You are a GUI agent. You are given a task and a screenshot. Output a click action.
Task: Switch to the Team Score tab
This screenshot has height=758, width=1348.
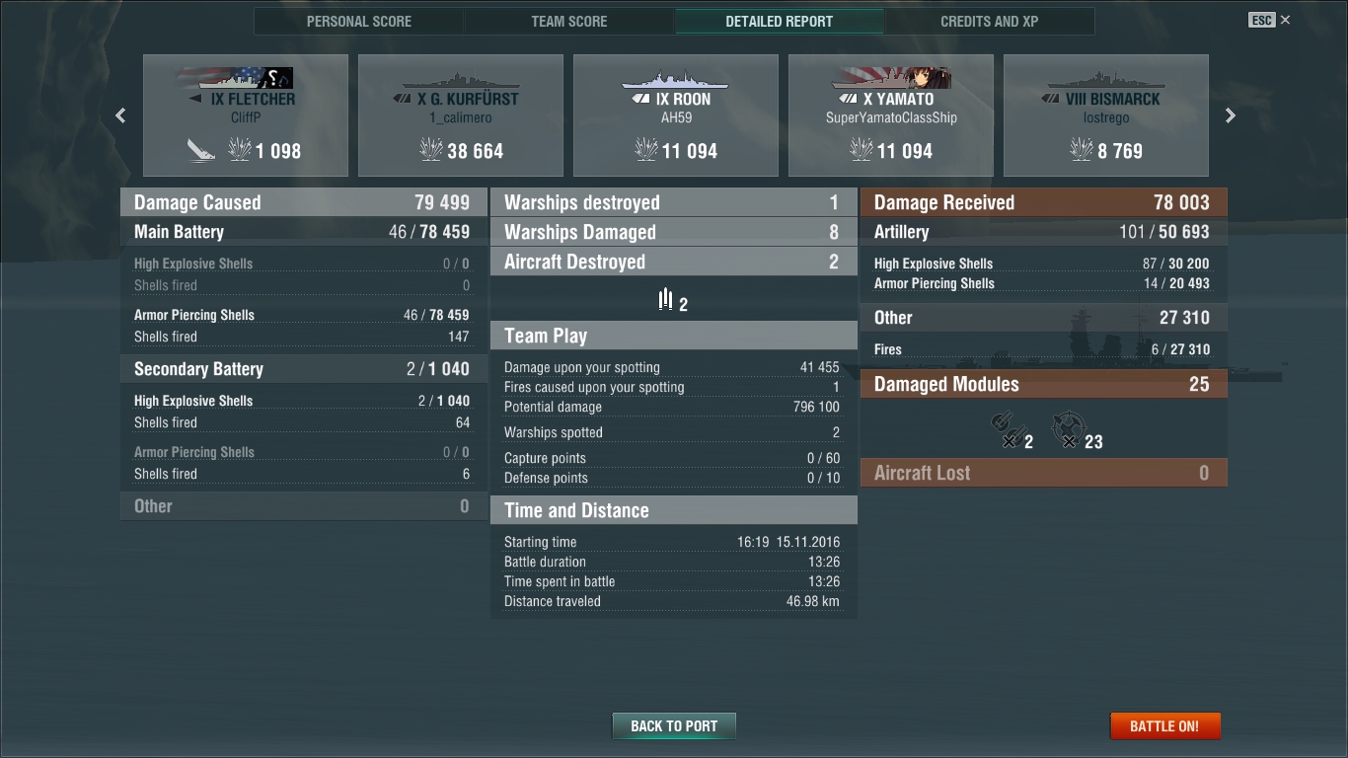(569, 21)
